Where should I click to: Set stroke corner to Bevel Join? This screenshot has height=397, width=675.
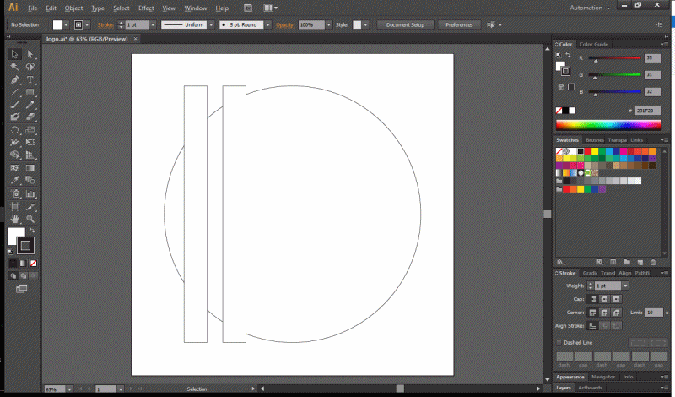(617, 313)
